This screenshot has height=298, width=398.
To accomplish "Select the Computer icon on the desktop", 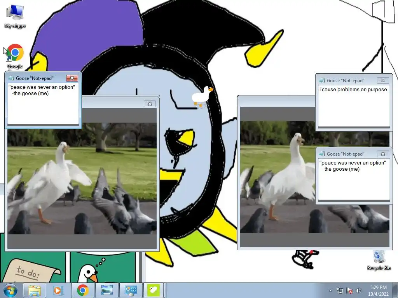I will click(x=15, y=16).
